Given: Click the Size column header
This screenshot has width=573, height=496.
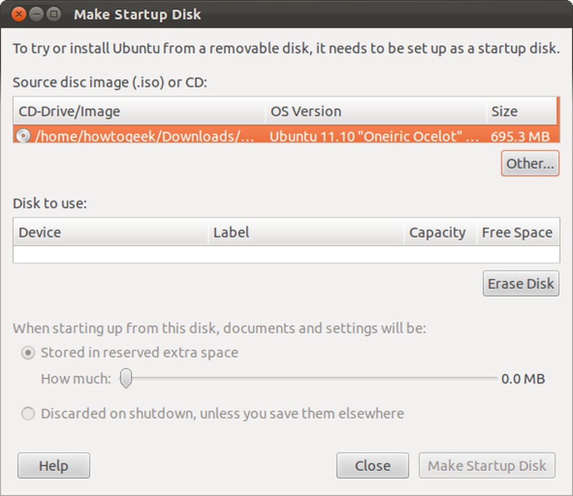Looking at the screenshot, I should 521,111.
